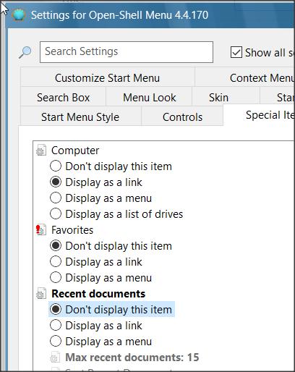
Task: Select Recent documents: Display as a link
Action: coord(96,326)
